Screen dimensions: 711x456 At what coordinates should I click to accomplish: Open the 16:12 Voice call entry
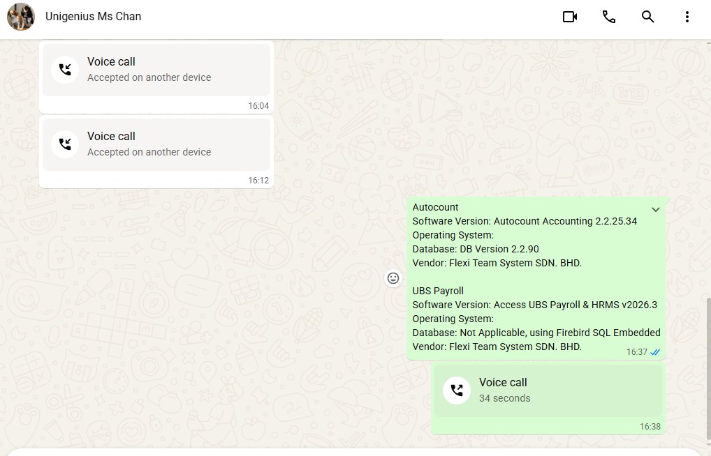pos(156,145)
